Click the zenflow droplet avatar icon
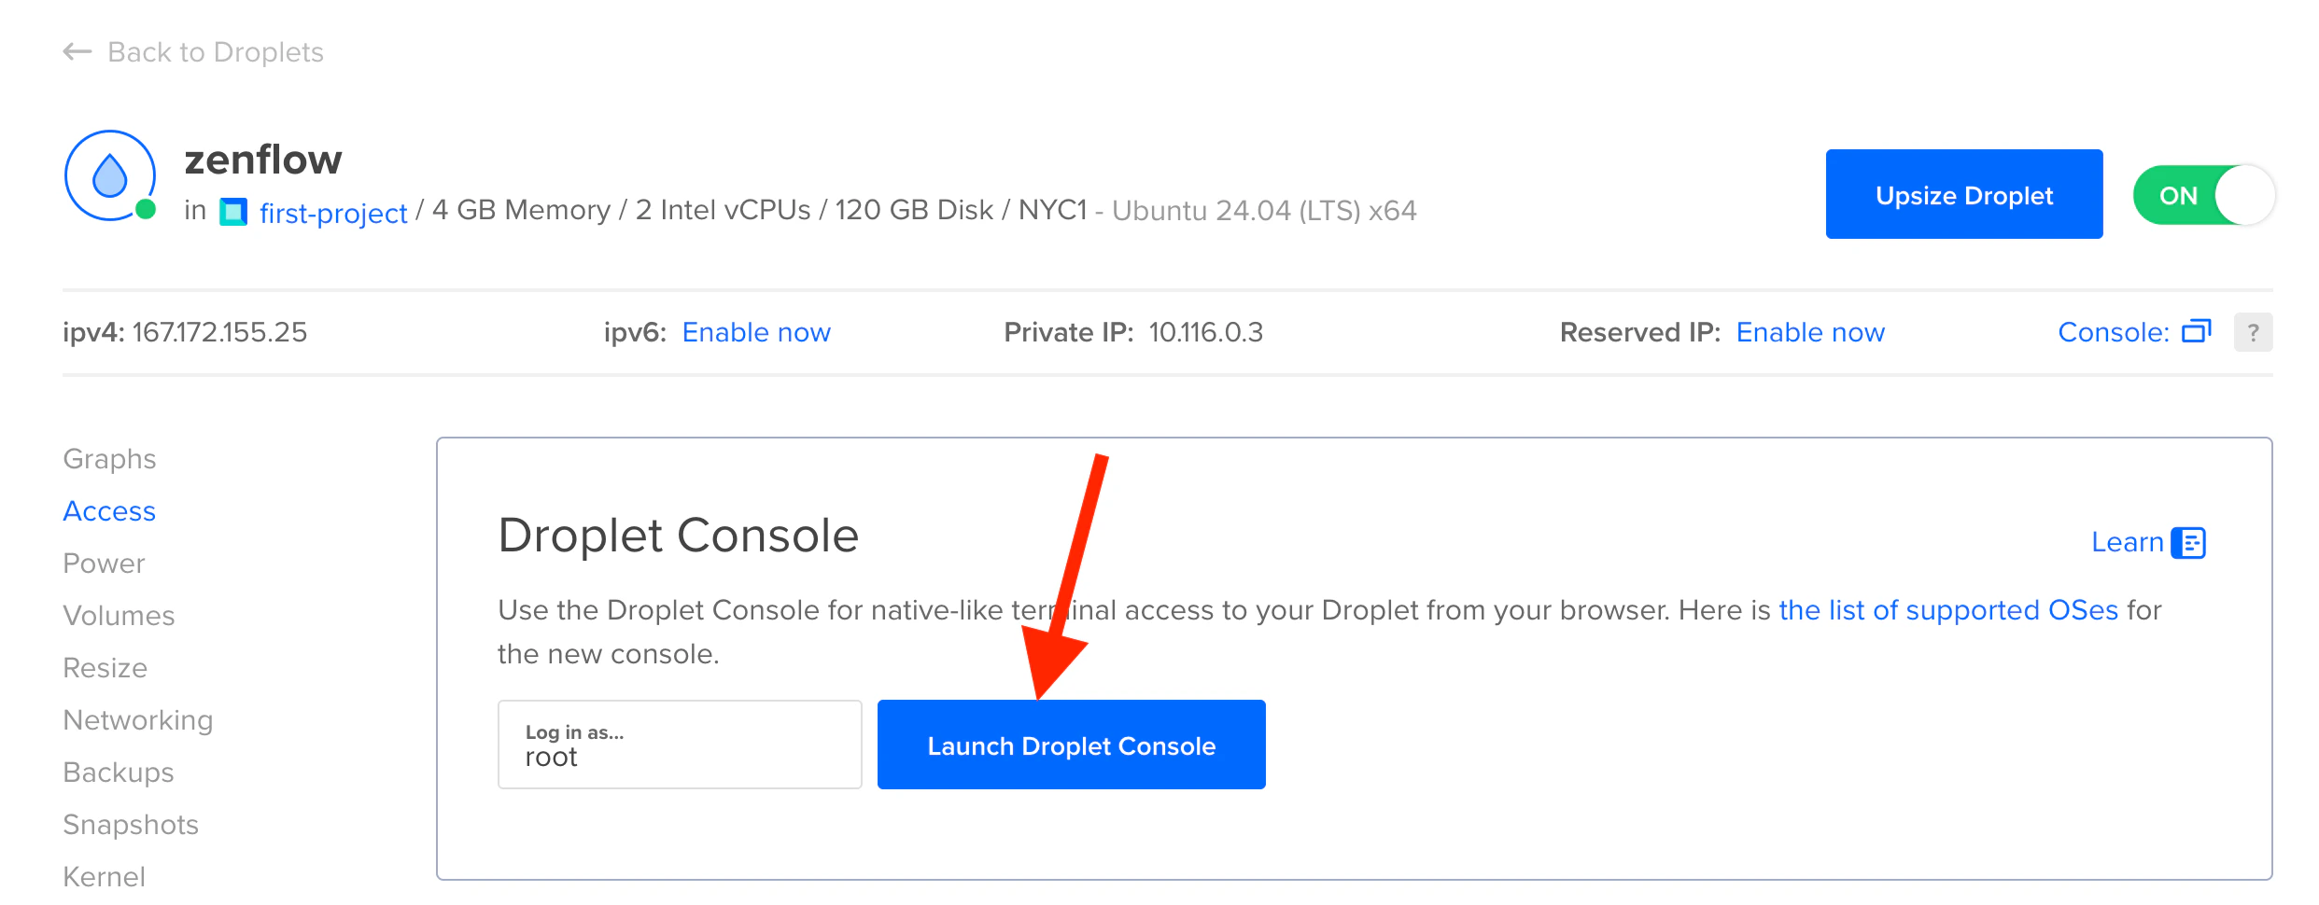Viewport: 2319px width, 905px height. coord(110,175)
